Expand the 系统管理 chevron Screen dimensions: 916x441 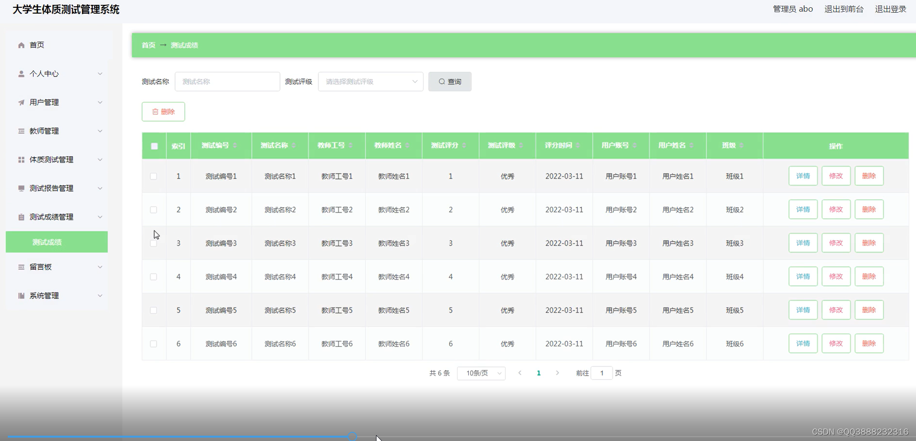click(x=100, y=295)
